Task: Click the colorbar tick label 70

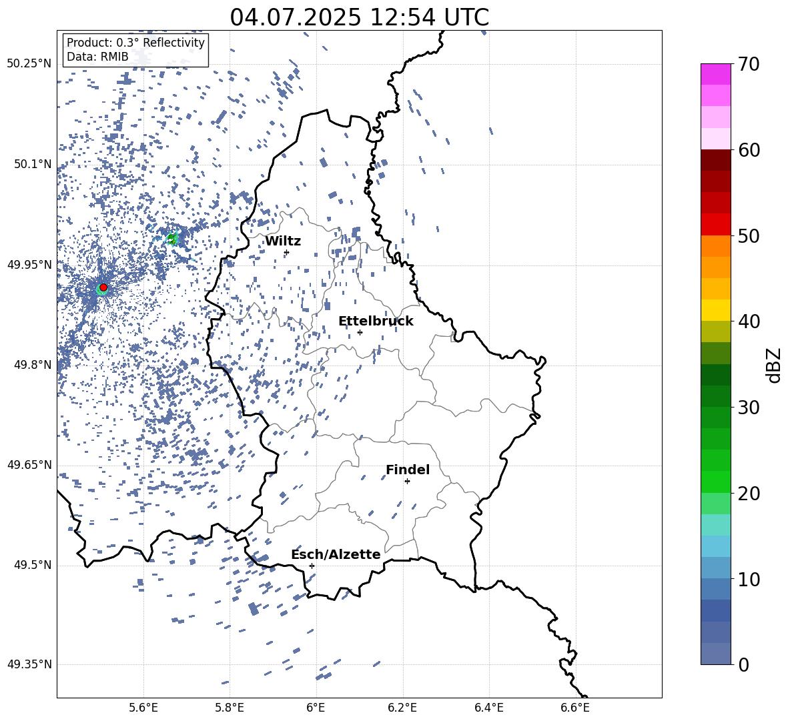Action: tap(749, 65)
